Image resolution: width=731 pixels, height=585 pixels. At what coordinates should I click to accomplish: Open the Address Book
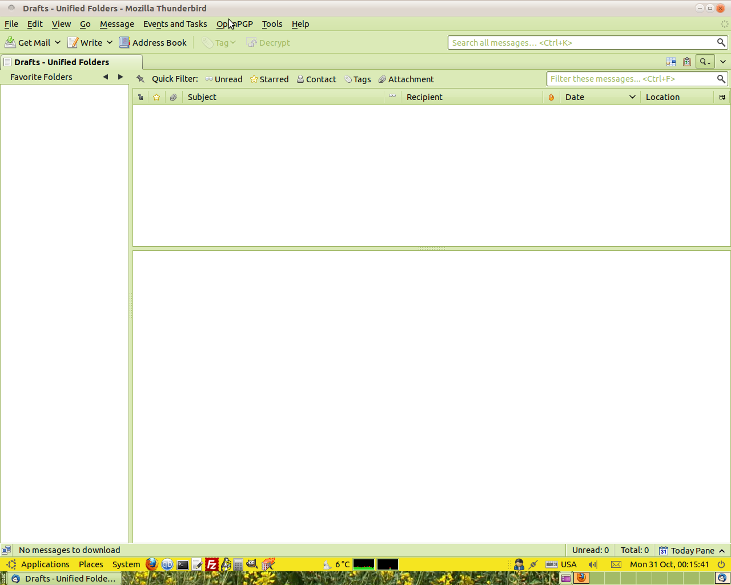pyautogui.click(x=153, y=43)
